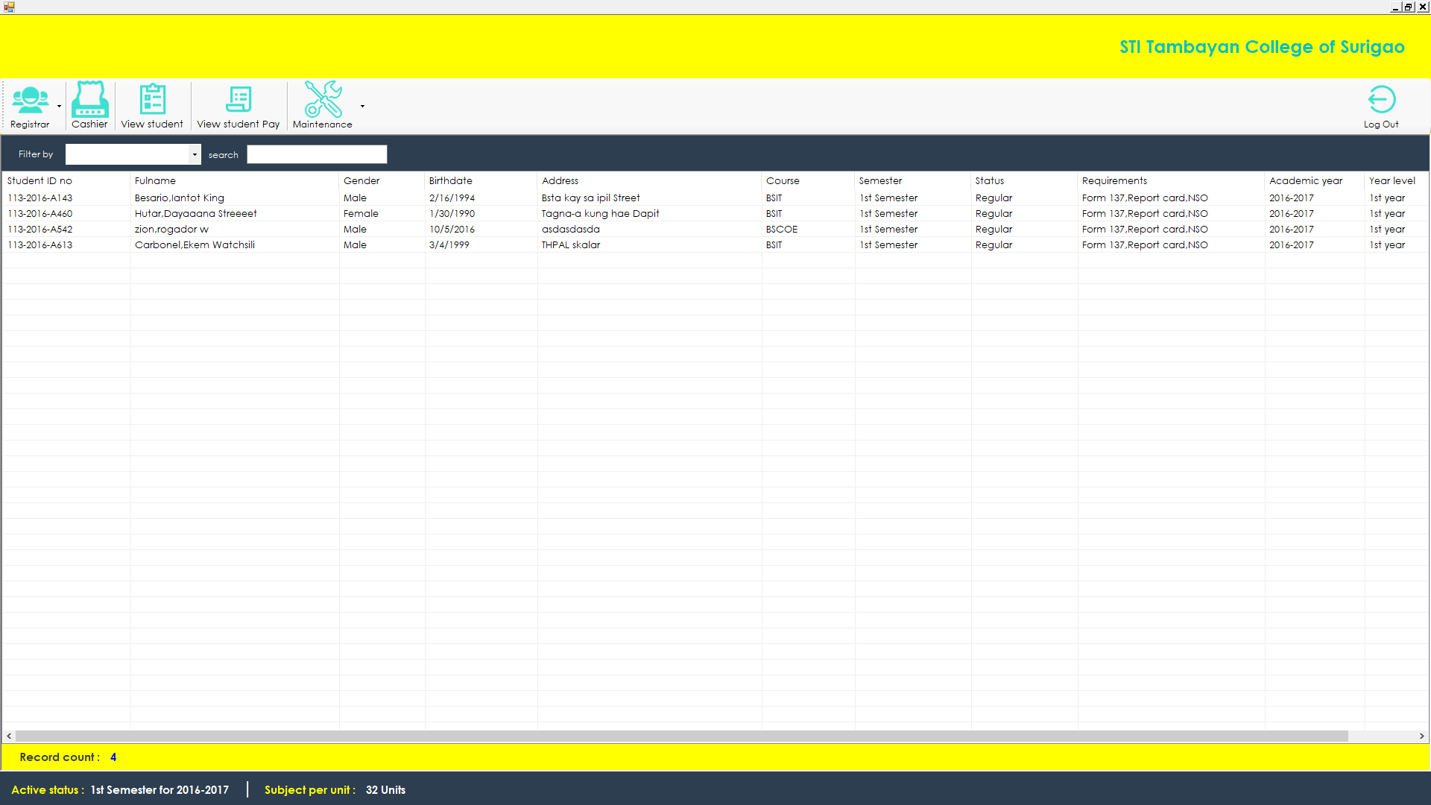Select the zion,rogador w row
Screen dimensions: 1431x805
[x=171, y=229]
